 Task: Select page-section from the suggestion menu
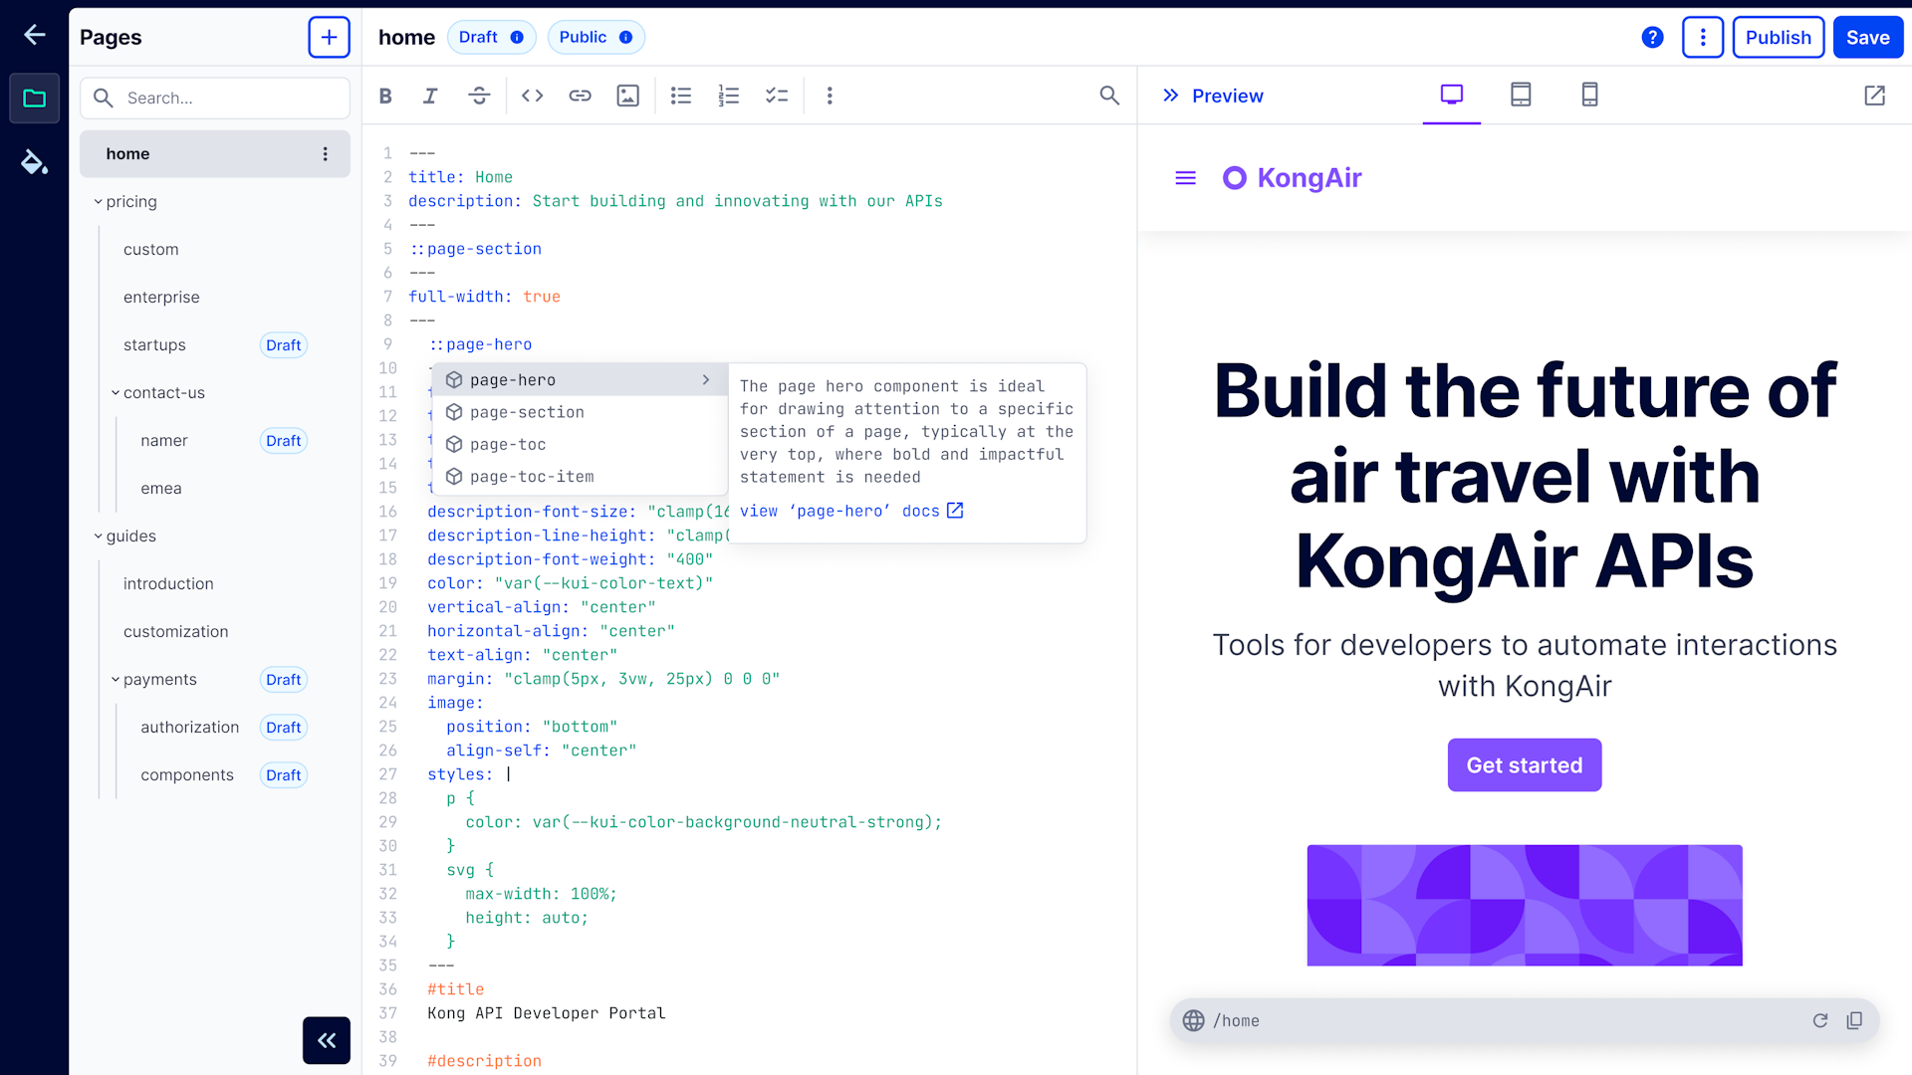(527, 412)
